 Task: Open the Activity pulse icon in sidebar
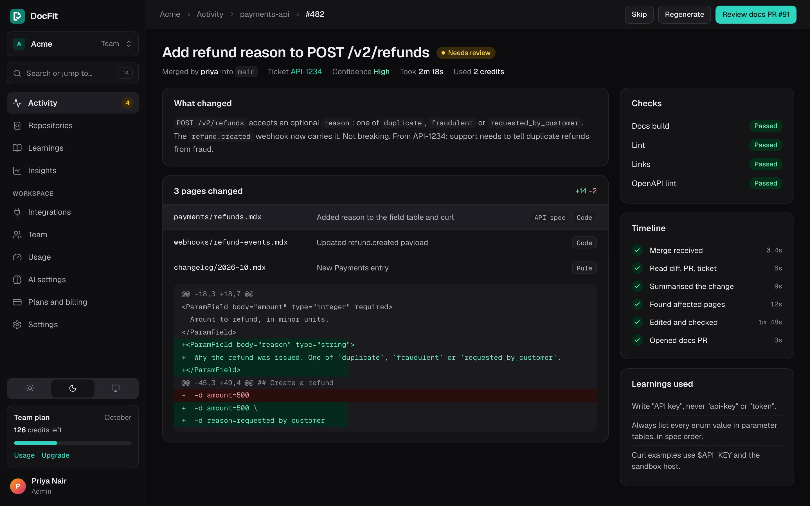click(x=17, y=103)
